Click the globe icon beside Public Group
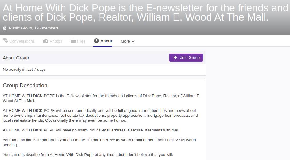Screen dimensions: 290x160 [5, 28]
